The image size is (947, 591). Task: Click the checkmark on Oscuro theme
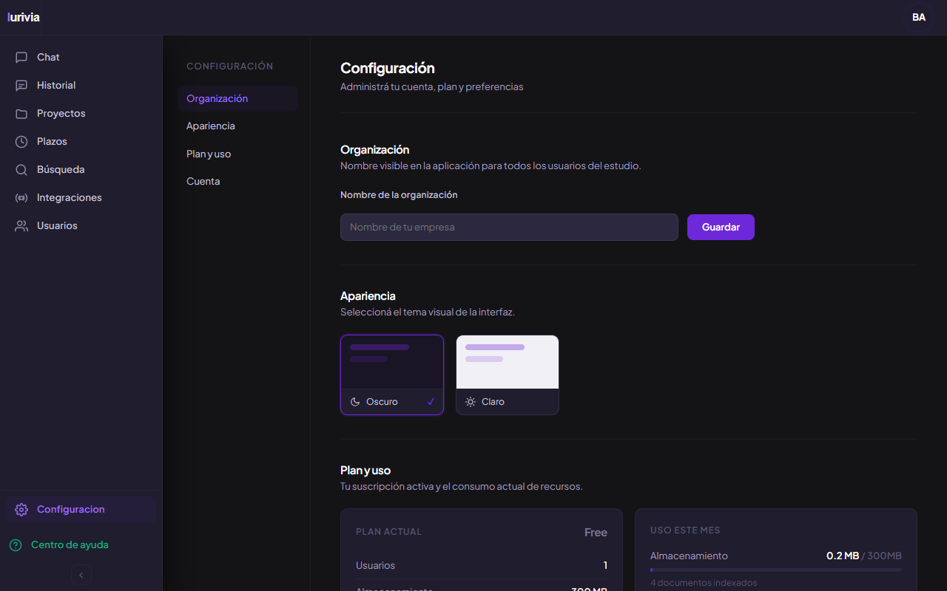pos(431,402)
